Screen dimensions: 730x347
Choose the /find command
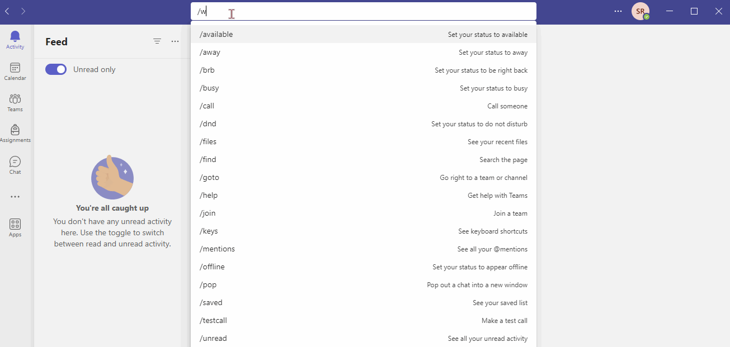click(x=364, y=160)
